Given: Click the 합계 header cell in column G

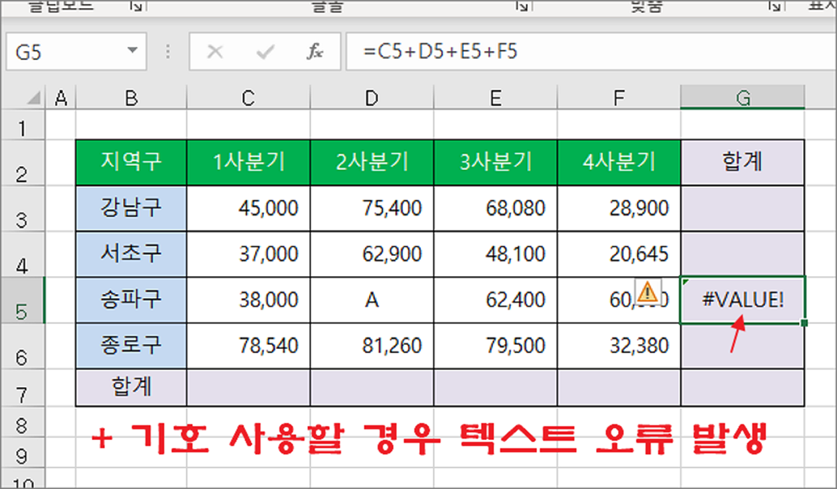Looking at the screenshot, I should [743, 163].
